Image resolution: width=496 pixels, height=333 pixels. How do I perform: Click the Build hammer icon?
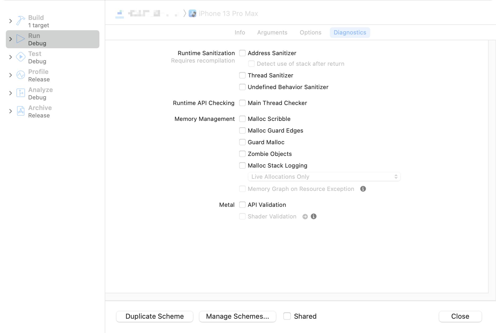tap(20, 21)
